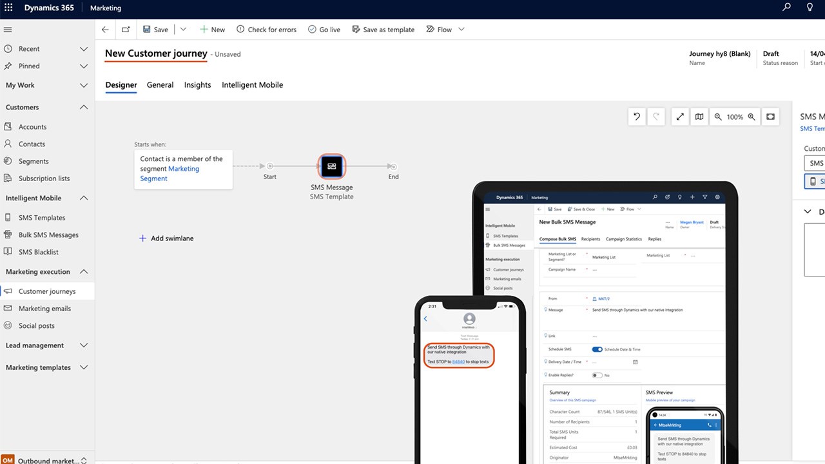Image resolution: width=825 pixels, height=464 pixels.
Task: Open the lightbulb assistant icon
Action: [810, 8]
